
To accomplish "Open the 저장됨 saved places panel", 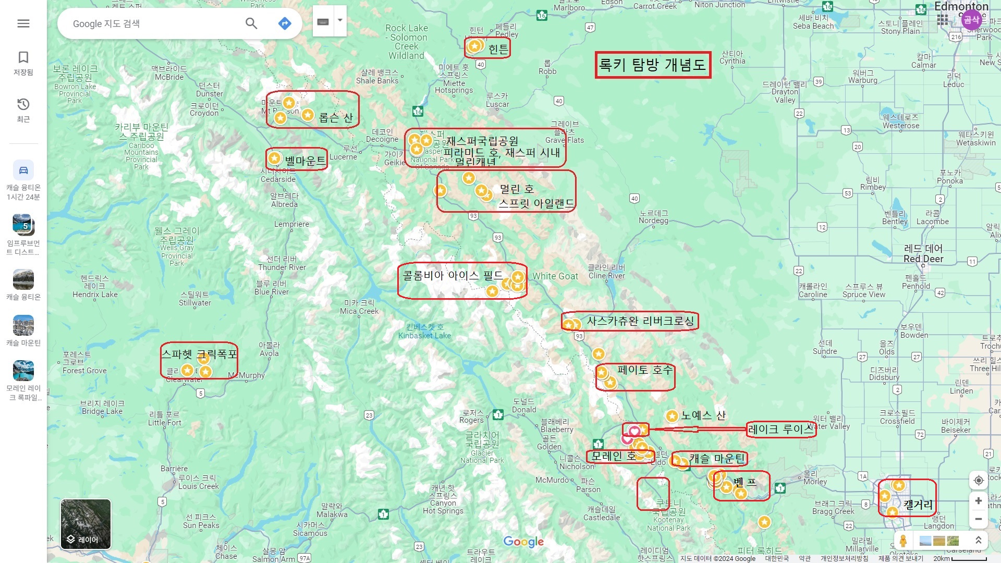I will (x=23, y=63).
